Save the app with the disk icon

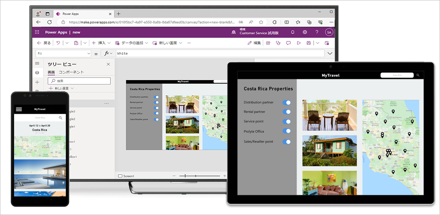[309, 43]
